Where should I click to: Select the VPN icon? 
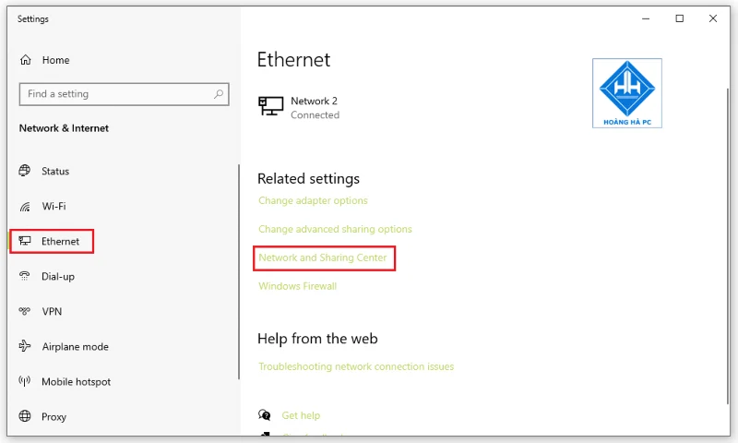click(25, 311)
